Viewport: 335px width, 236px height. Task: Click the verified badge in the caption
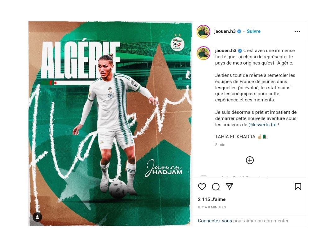coord(240,51)
